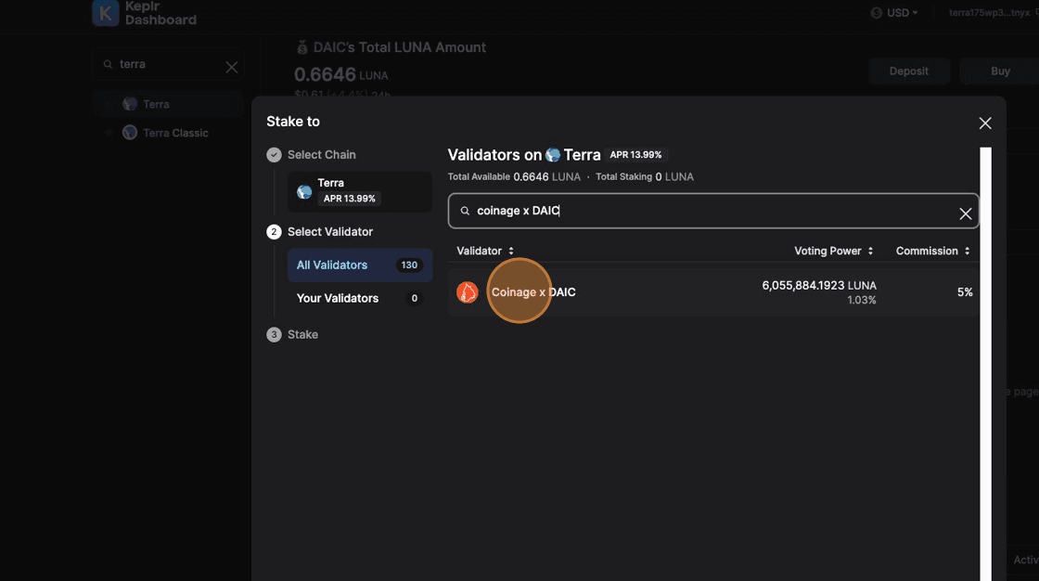Viewport: 1039px width, 581px height.
Task: Click the validator search input field
Action: pos(705,212)
